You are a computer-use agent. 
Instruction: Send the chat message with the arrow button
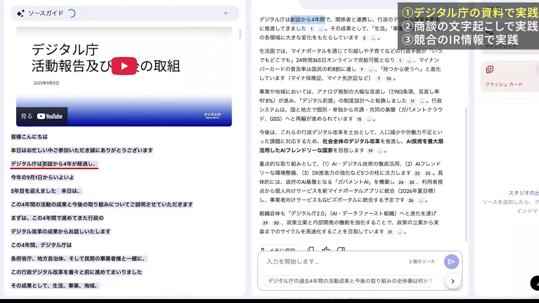451,262
